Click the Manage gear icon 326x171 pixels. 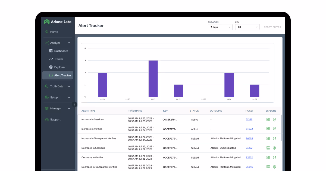click(x=47, y=109)
